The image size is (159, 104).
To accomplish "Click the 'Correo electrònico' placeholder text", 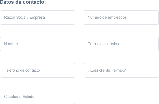I will pos(103,44).
